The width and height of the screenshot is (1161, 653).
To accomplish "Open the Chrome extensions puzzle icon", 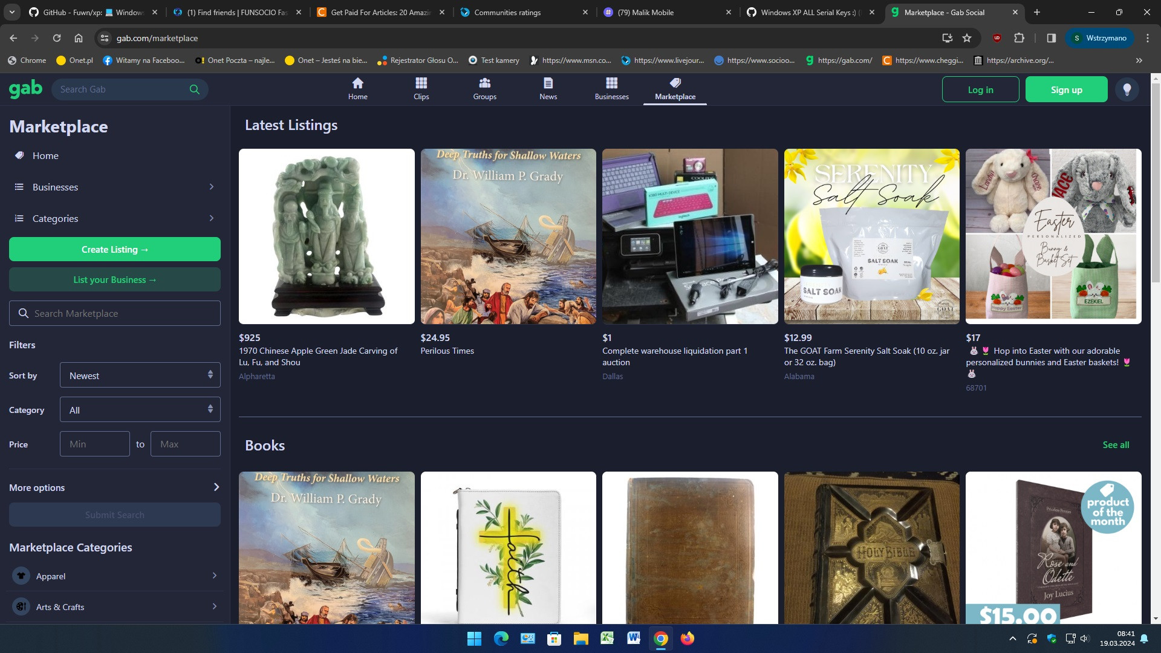I will pos(1019,38).
